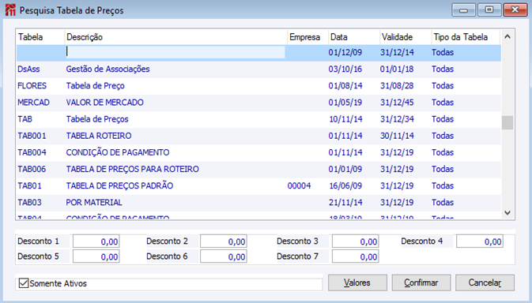
Task: Click the date 01/12/09 in highlighted row
Action: coord(345,53)
